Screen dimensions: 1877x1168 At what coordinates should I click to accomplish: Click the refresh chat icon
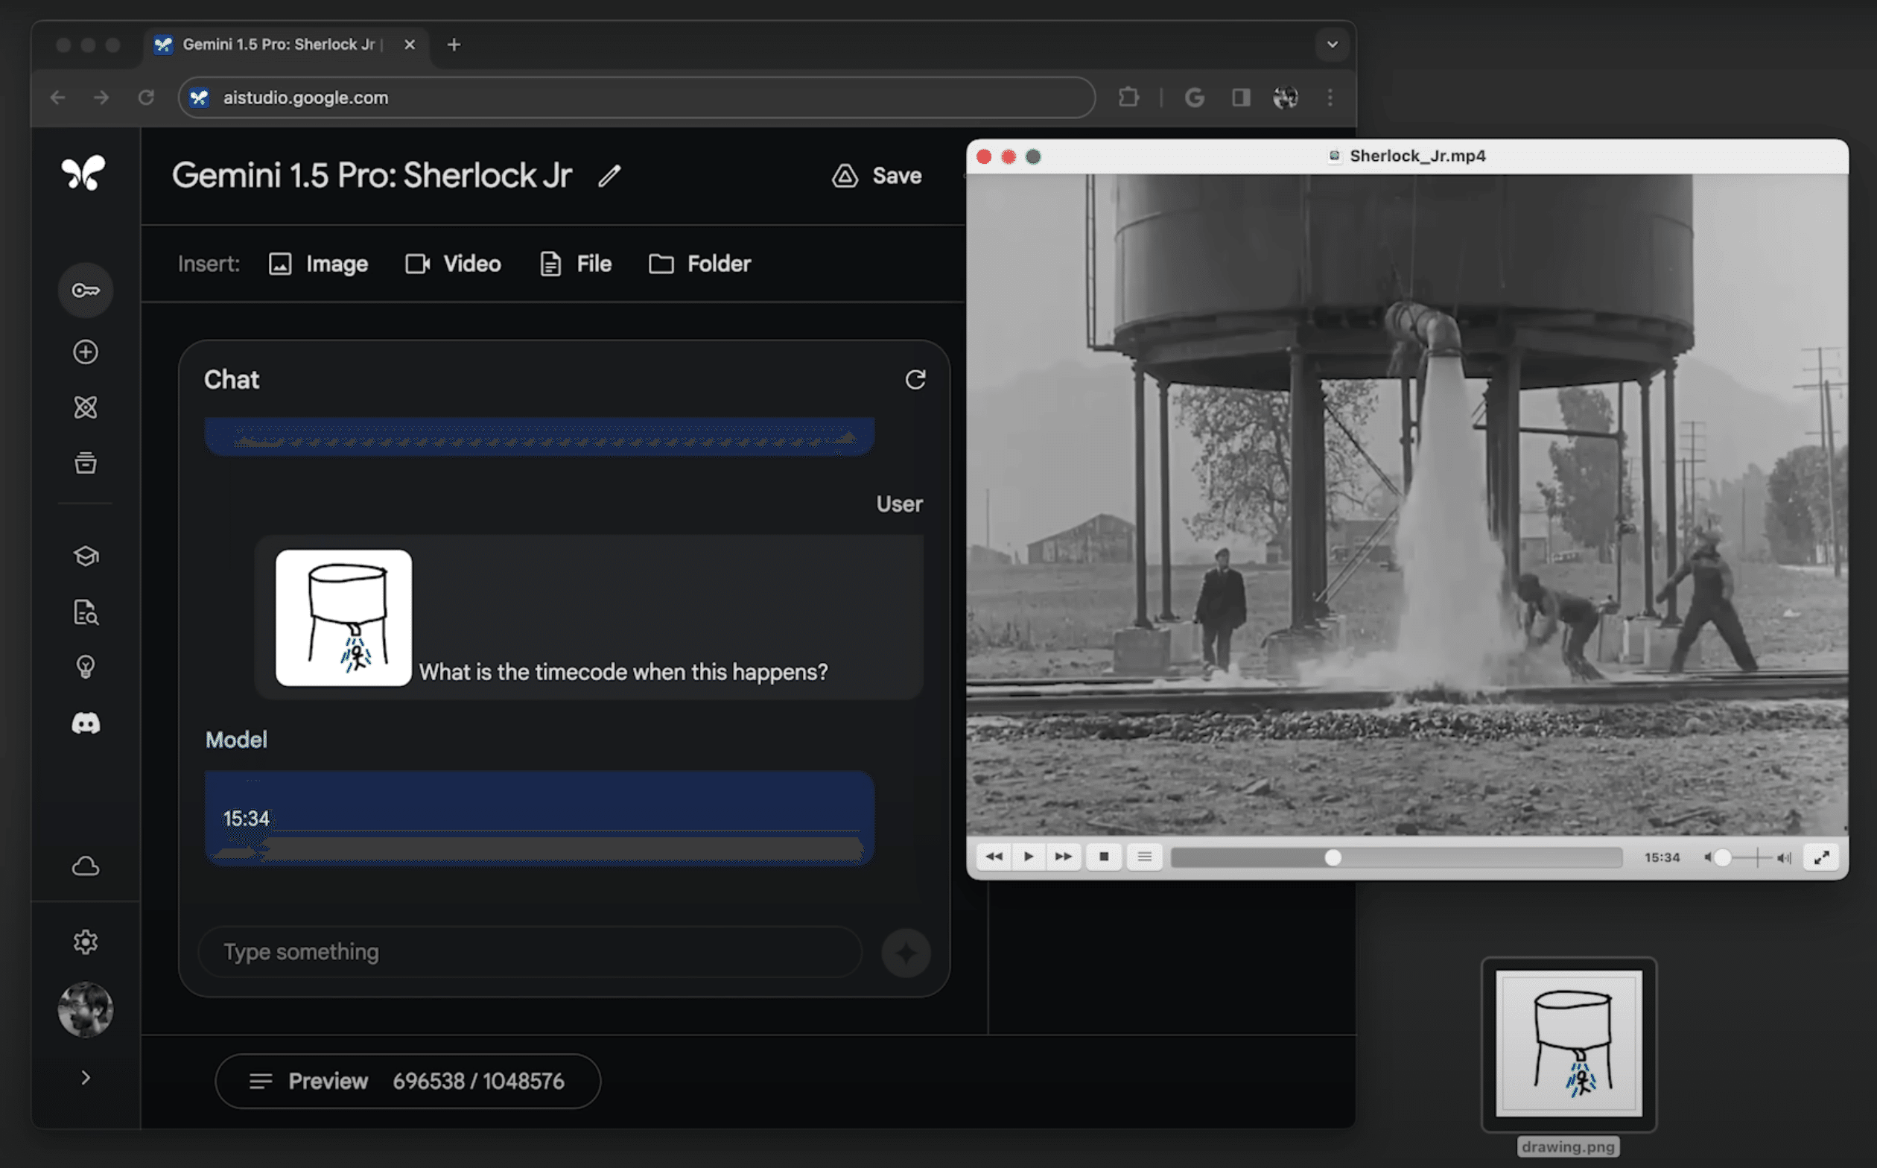[915, 379]
